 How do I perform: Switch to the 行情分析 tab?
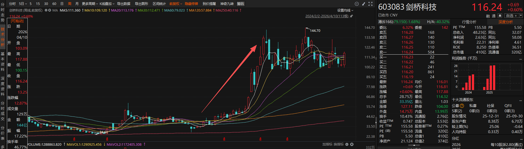click(x=469, y=22)
